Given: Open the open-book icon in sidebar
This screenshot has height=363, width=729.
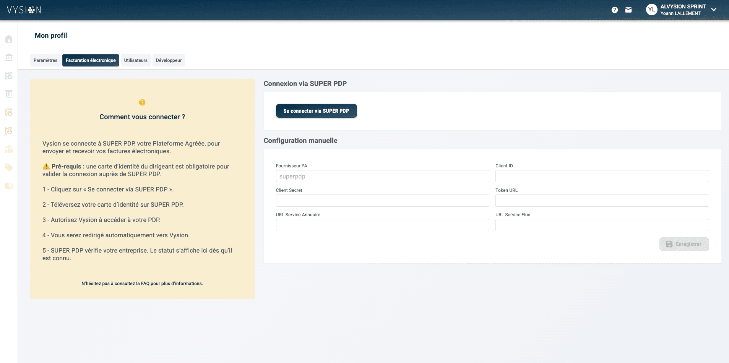Looking at the screenshot, I should [9, 186].
